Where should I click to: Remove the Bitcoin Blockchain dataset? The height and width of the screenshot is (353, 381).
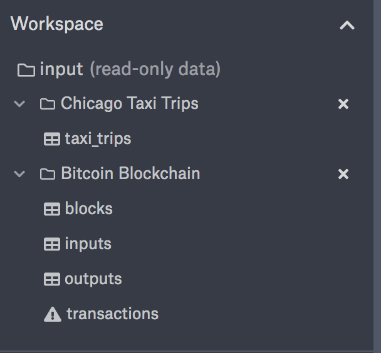click(343, 174)
